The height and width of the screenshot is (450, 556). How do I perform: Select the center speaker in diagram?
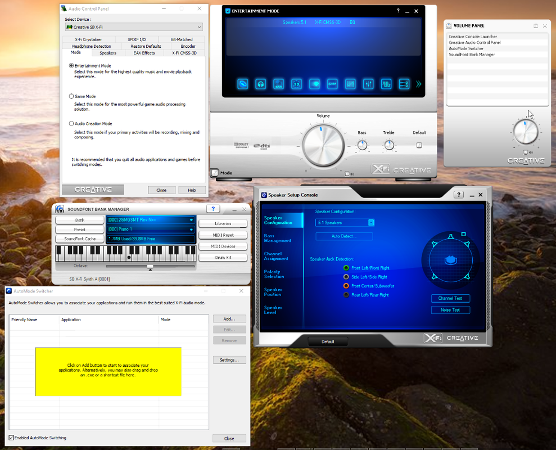coord(451,236)
